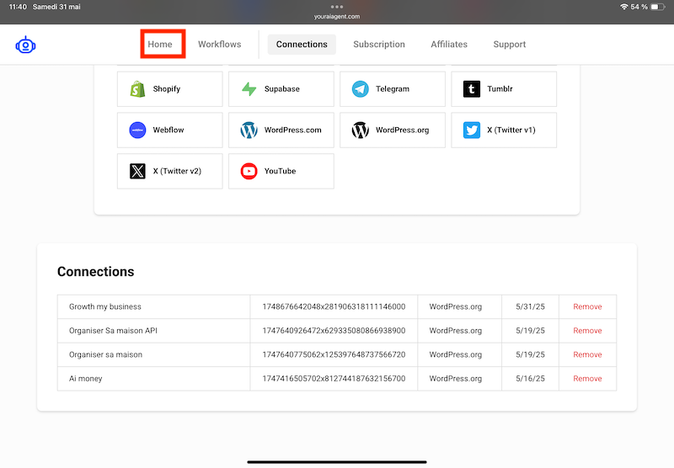
Task: Click the 5/31/25 date cell
Action: click(531, 306)
